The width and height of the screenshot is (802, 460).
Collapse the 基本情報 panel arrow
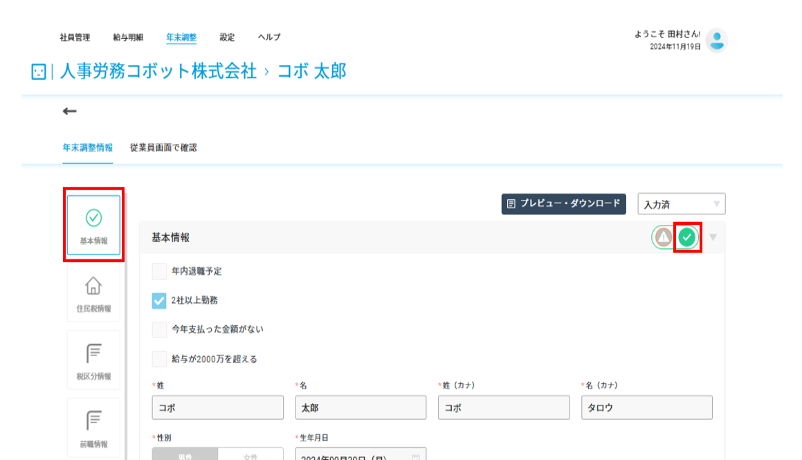pyautogui.click(x=713, y=237)
